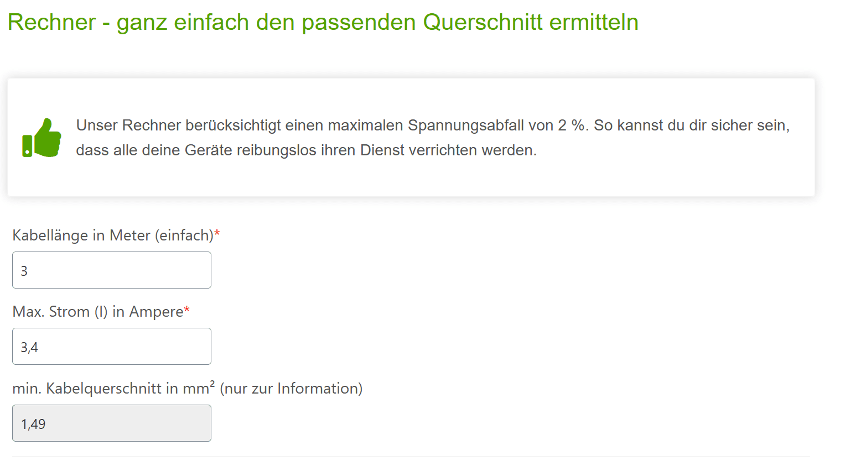Click the green thumbs-up icon
Screen dimensions: 845x461
click(42, 138)
